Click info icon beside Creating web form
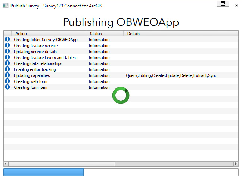Image resolution: width=242 pixels, height=177 pixels. (7, 81)
